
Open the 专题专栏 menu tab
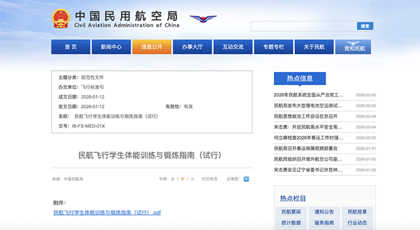click(x=273, y=47)
